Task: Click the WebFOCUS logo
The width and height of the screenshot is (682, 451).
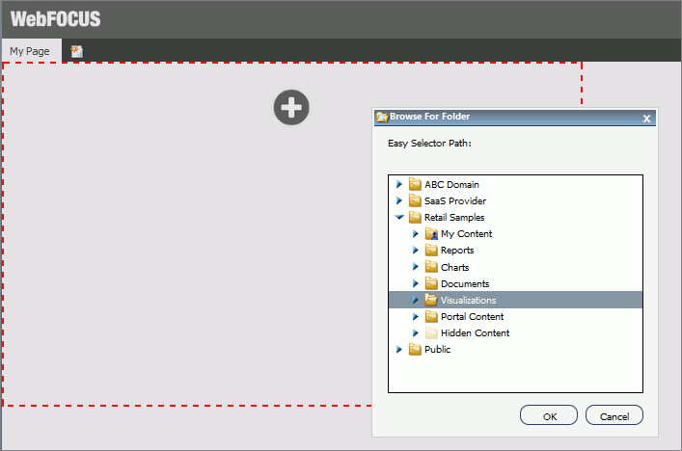Action: 56,19
